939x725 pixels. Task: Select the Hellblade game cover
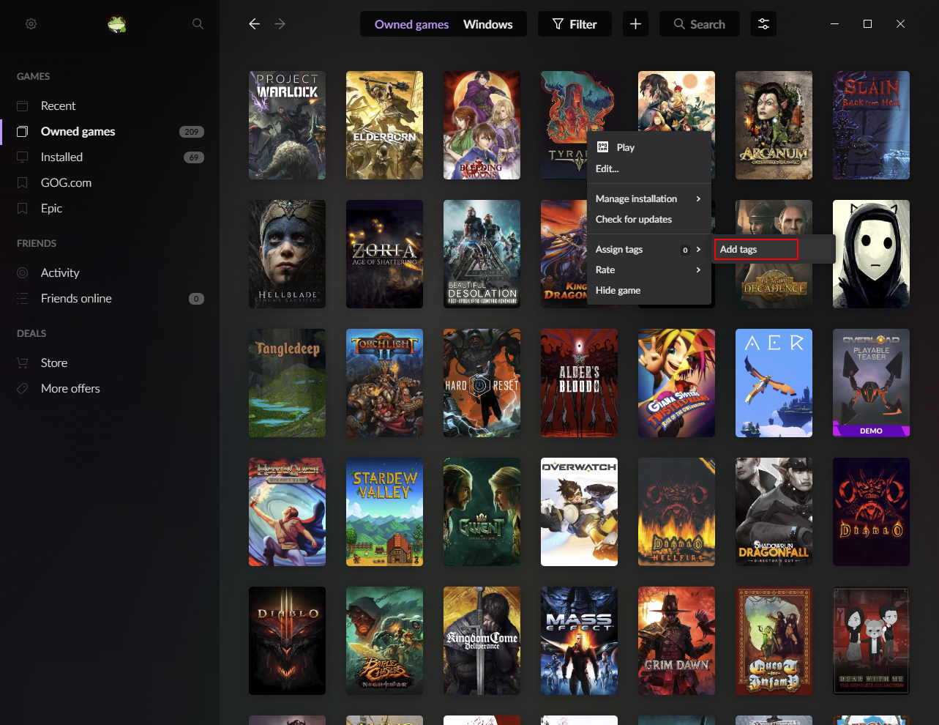tap(287, 254)
